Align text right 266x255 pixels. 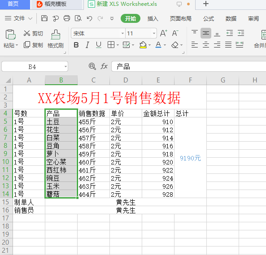pos(217,45)
